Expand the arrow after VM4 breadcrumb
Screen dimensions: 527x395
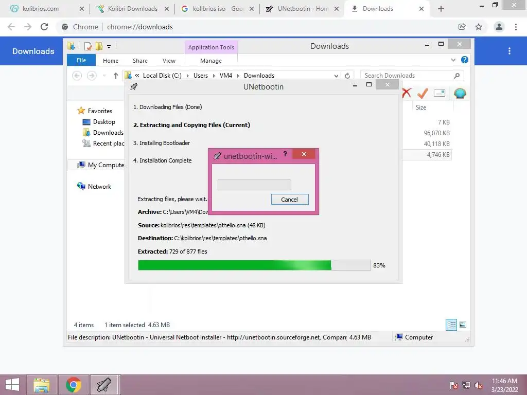pyautogui.click(x=238, y=76)
